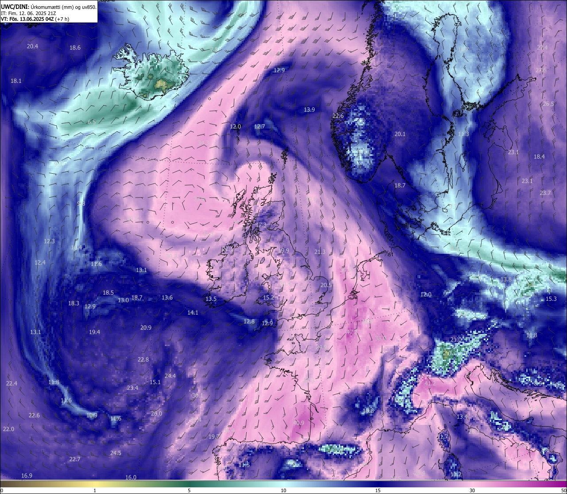Click the 11.2 value near Sardinia
567x494 pixels.
[x=456, y=474]
